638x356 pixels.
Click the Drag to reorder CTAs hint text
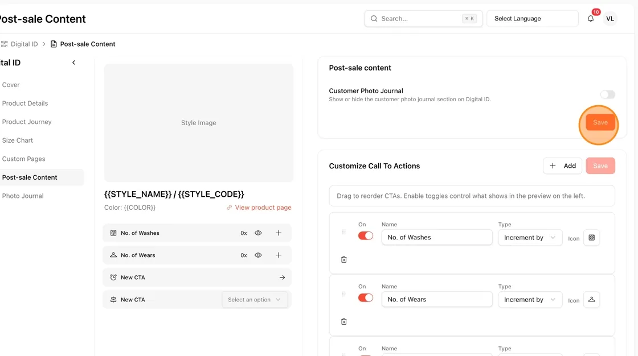click(x=461, y=196)
